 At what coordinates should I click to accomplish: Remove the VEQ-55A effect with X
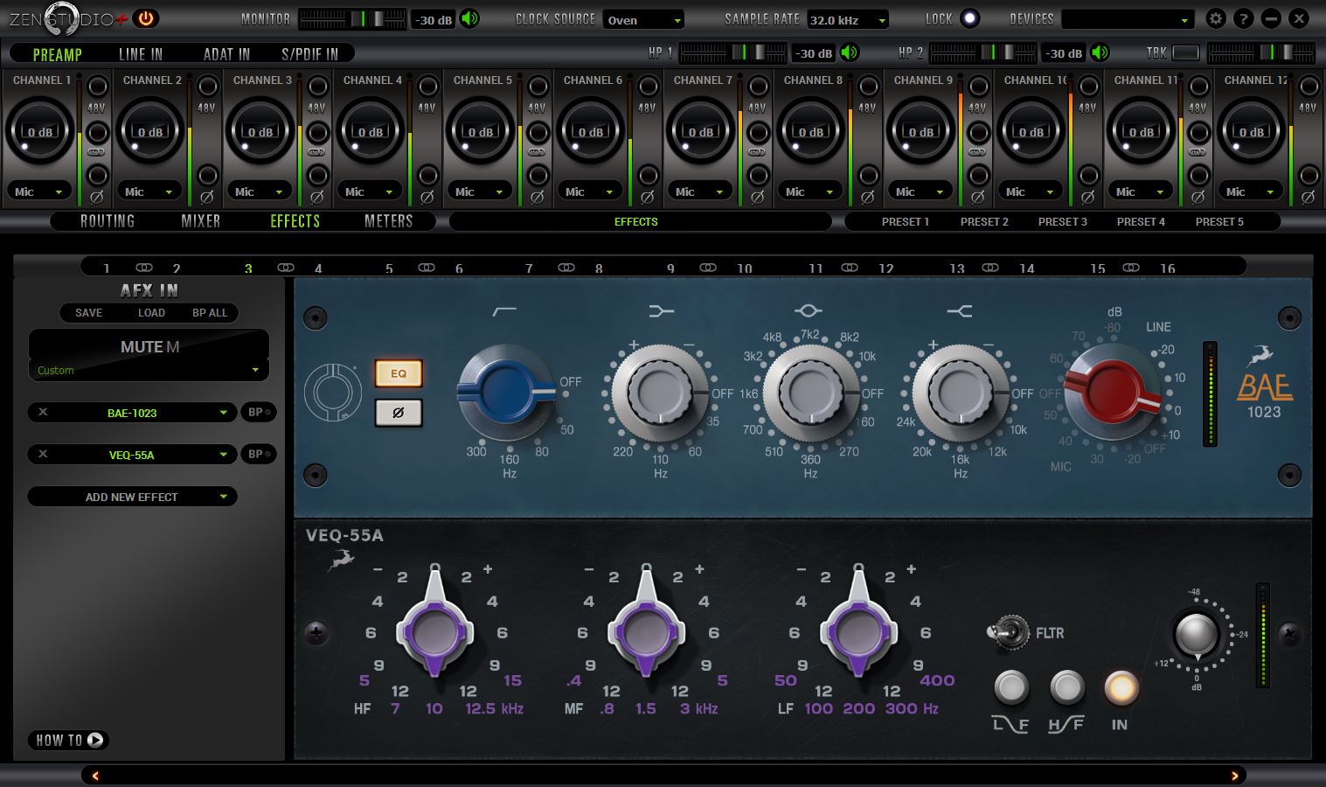[43, 455]
